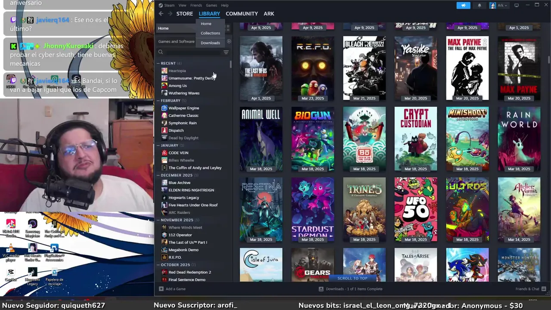The height and width of the screenshot is (310, 551).
Task: Open The Last of Us Part II cover
Action: coord(261,68)
